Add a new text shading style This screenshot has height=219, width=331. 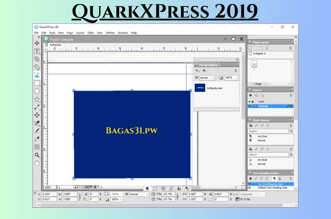point(250,179)
